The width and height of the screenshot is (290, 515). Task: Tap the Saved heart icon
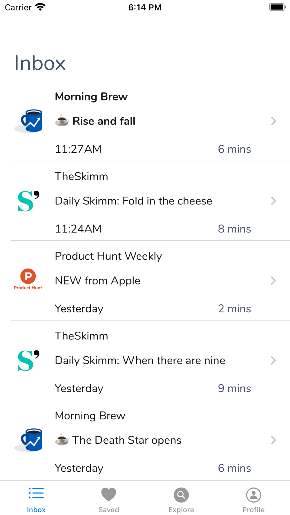(x=109, y=494)
